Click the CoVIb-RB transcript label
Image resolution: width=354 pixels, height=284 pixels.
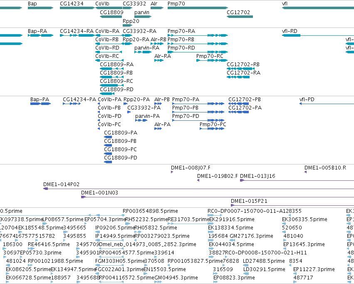107,39
